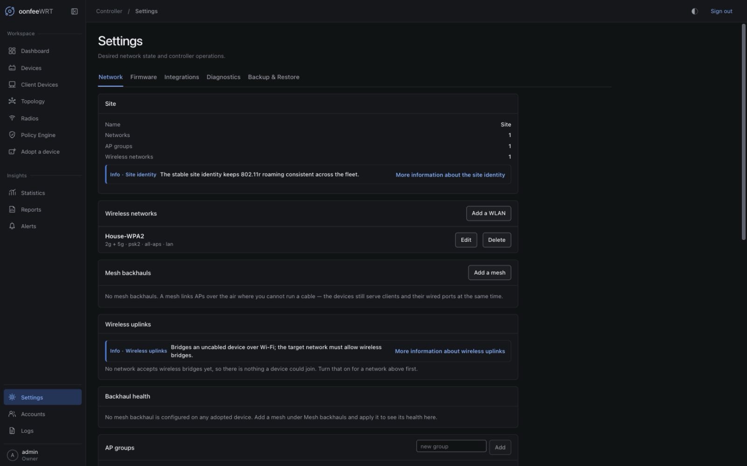Viewport: 747px width, 466px height.
Task: Edit the House-WPA2 wireless network
Action: 466,240
